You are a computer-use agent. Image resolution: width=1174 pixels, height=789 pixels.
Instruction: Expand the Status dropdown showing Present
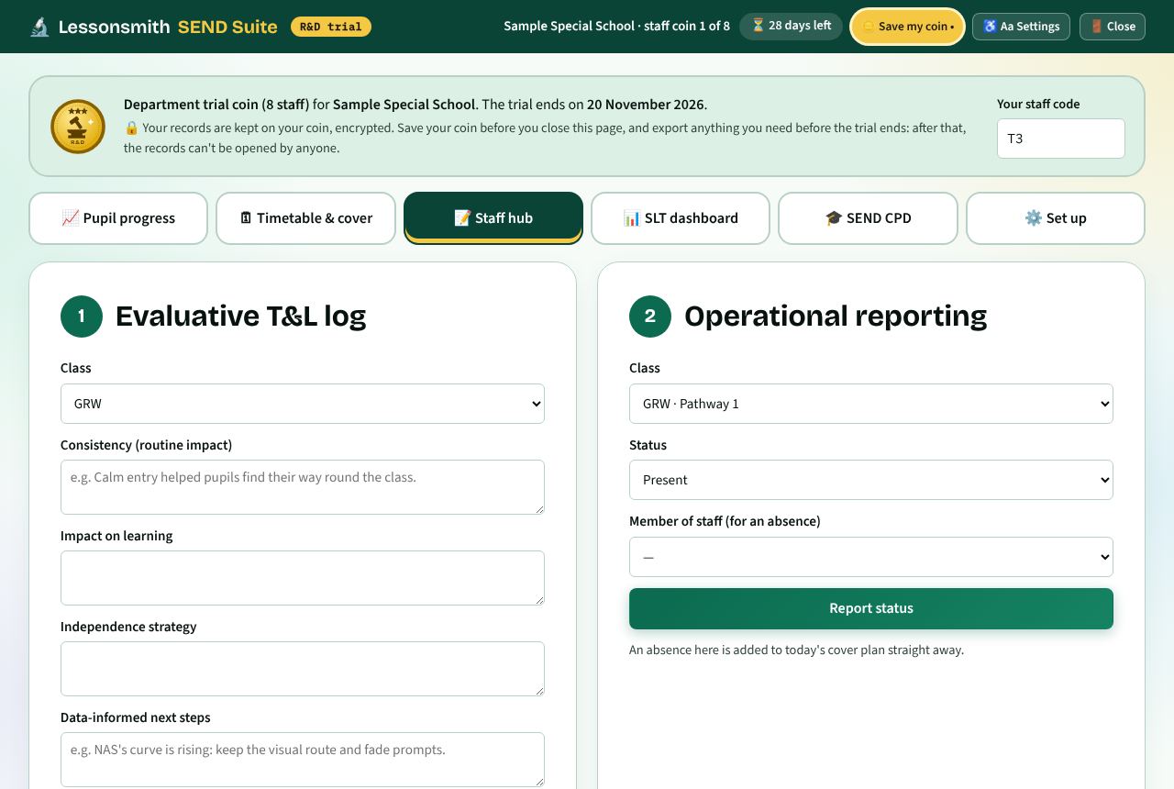(871, 480)
